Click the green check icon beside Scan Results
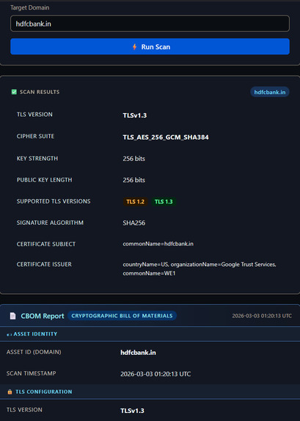The width and height of the screenshot is (300, 421). point(14,92)
